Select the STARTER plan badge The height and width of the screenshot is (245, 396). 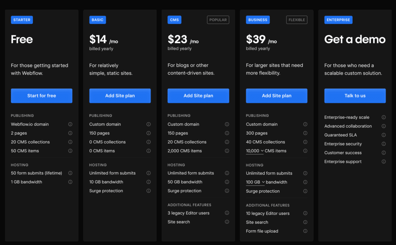click(22, 20)
